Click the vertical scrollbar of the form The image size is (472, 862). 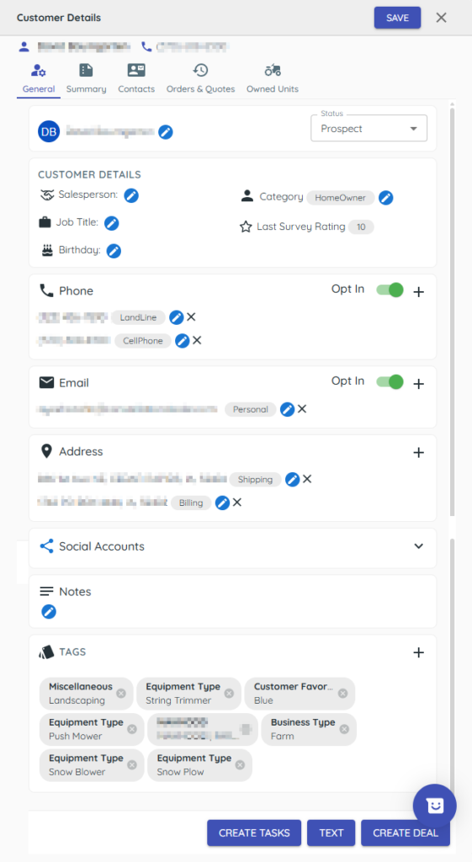[452, 312]
